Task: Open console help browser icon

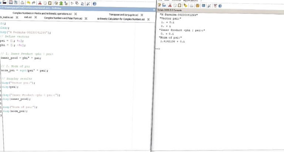Action: 220,6
